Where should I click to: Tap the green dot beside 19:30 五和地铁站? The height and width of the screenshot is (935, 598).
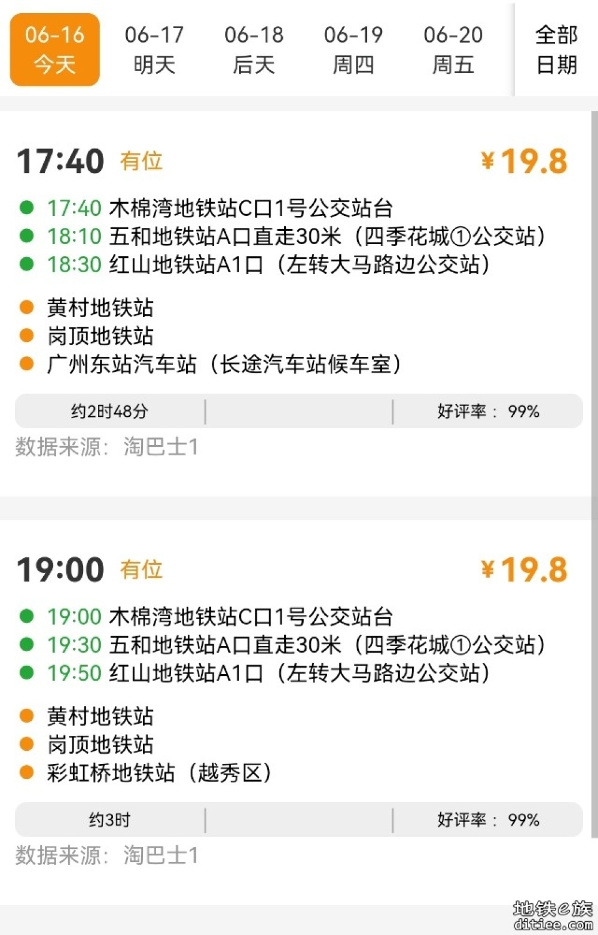click(26, 644)
